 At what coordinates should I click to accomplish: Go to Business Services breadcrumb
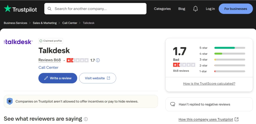15,23
